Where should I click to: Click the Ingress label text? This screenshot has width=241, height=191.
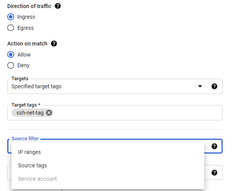(x=26, y=17)
